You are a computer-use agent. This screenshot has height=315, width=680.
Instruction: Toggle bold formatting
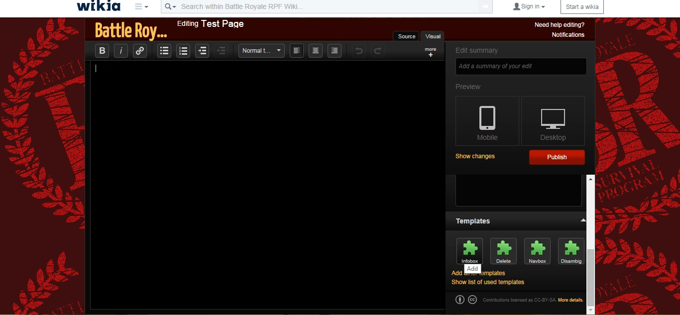[x=102, y=51]
